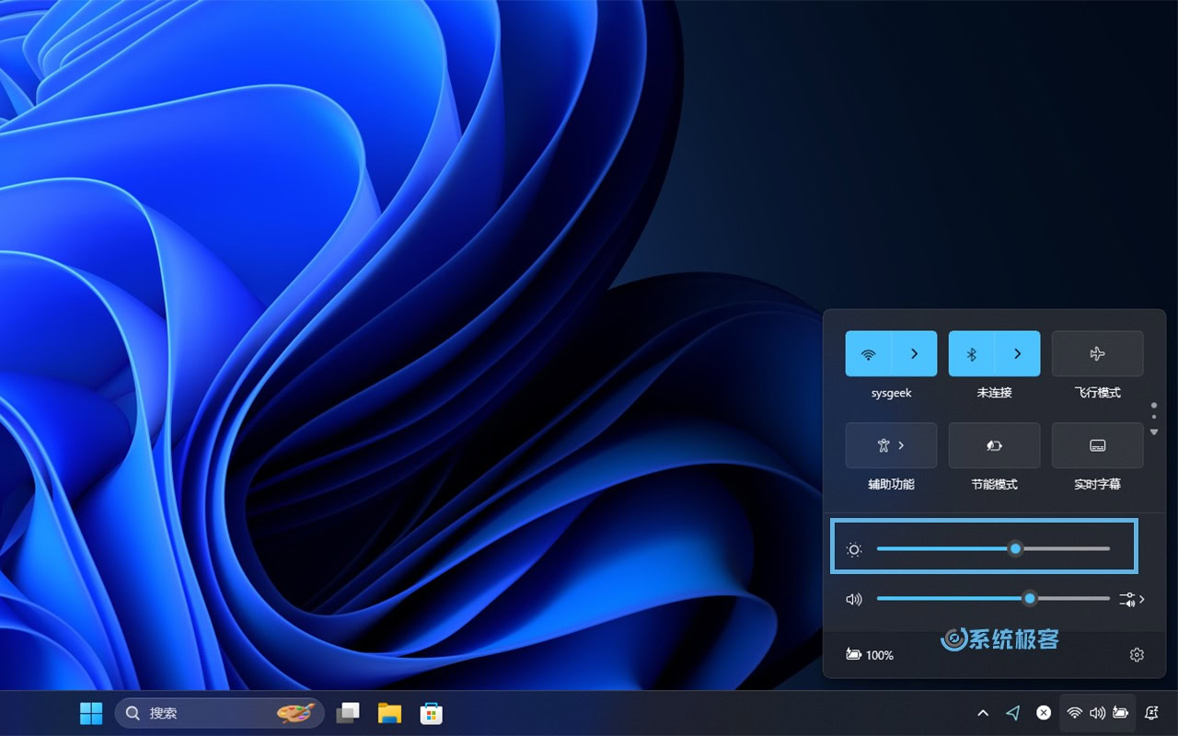Turn on energy saver (节能模式)
This screenshot has width=1178, height=736.
[x=994, y=445]
